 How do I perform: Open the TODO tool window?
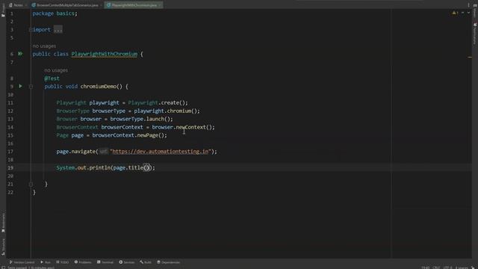tap(62, 262)
